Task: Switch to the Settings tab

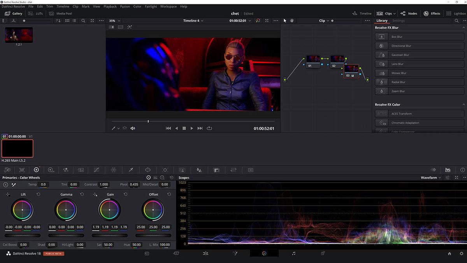Action: (x=399, y=20)
